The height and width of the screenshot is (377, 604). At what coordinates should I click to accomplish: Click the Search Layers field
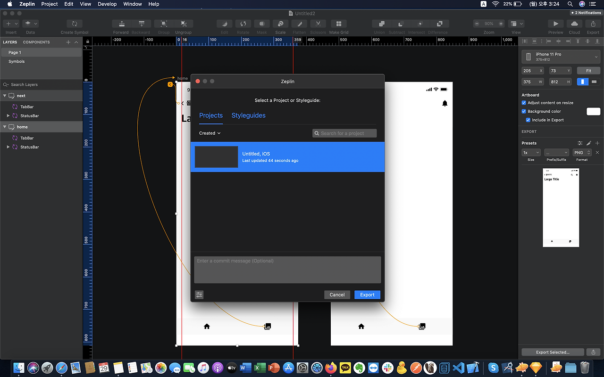(42, 84)
